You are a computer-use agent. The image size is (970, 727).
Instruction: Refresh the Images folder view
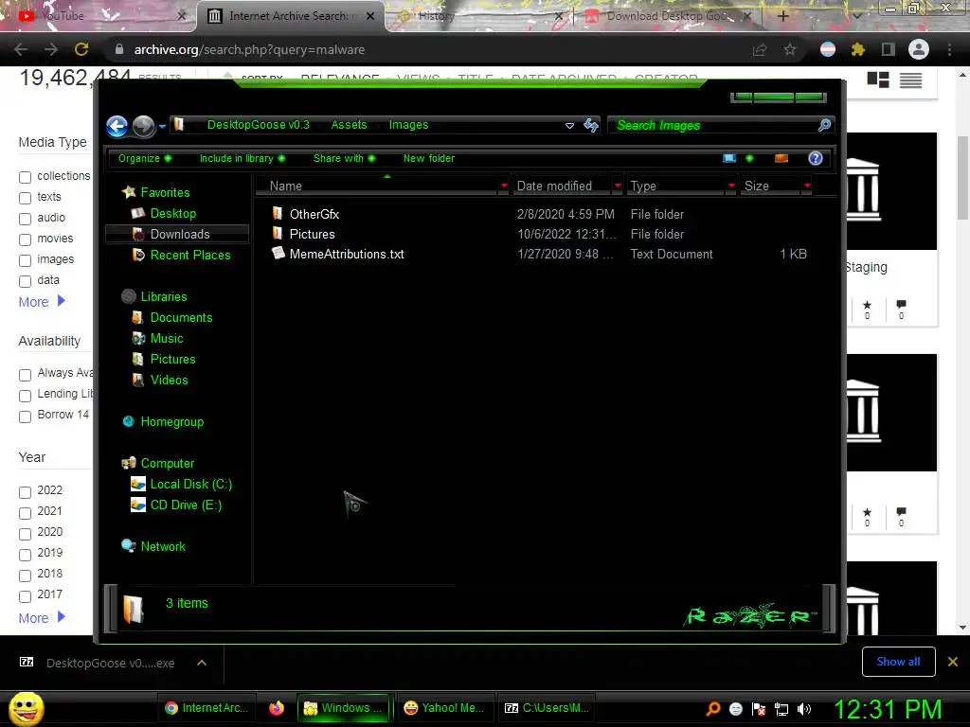591,126
